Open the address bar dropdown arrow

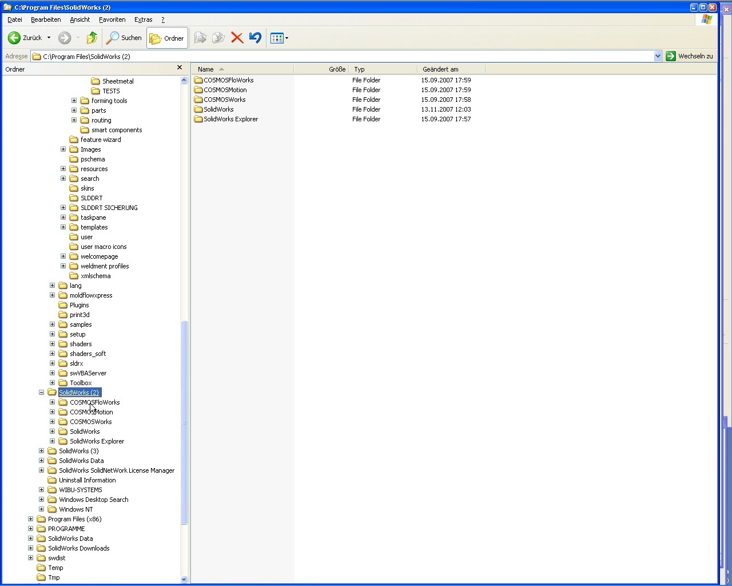pos(658,56)
